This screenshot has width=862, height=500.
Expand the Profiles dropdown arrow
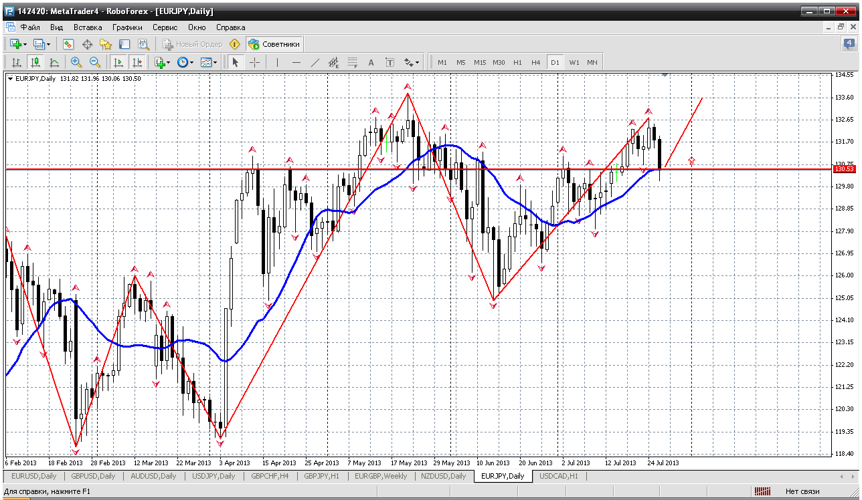pos(48,45)
